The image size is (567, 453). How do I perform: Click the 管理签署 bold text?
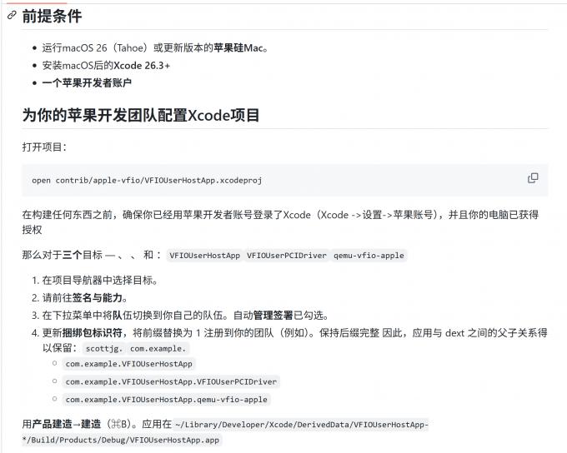click(x=273, y=316)
